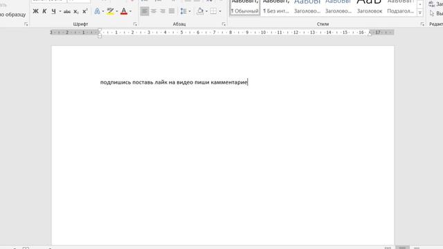Apply the Заголовок title style
Screen dimensions: 443x249
click(x=369, y=8)
